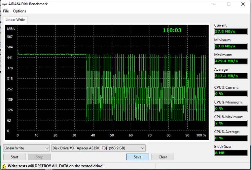Expand the Linear Write test type dropdown
Screen dimensions: 251x170
[26, 148]
